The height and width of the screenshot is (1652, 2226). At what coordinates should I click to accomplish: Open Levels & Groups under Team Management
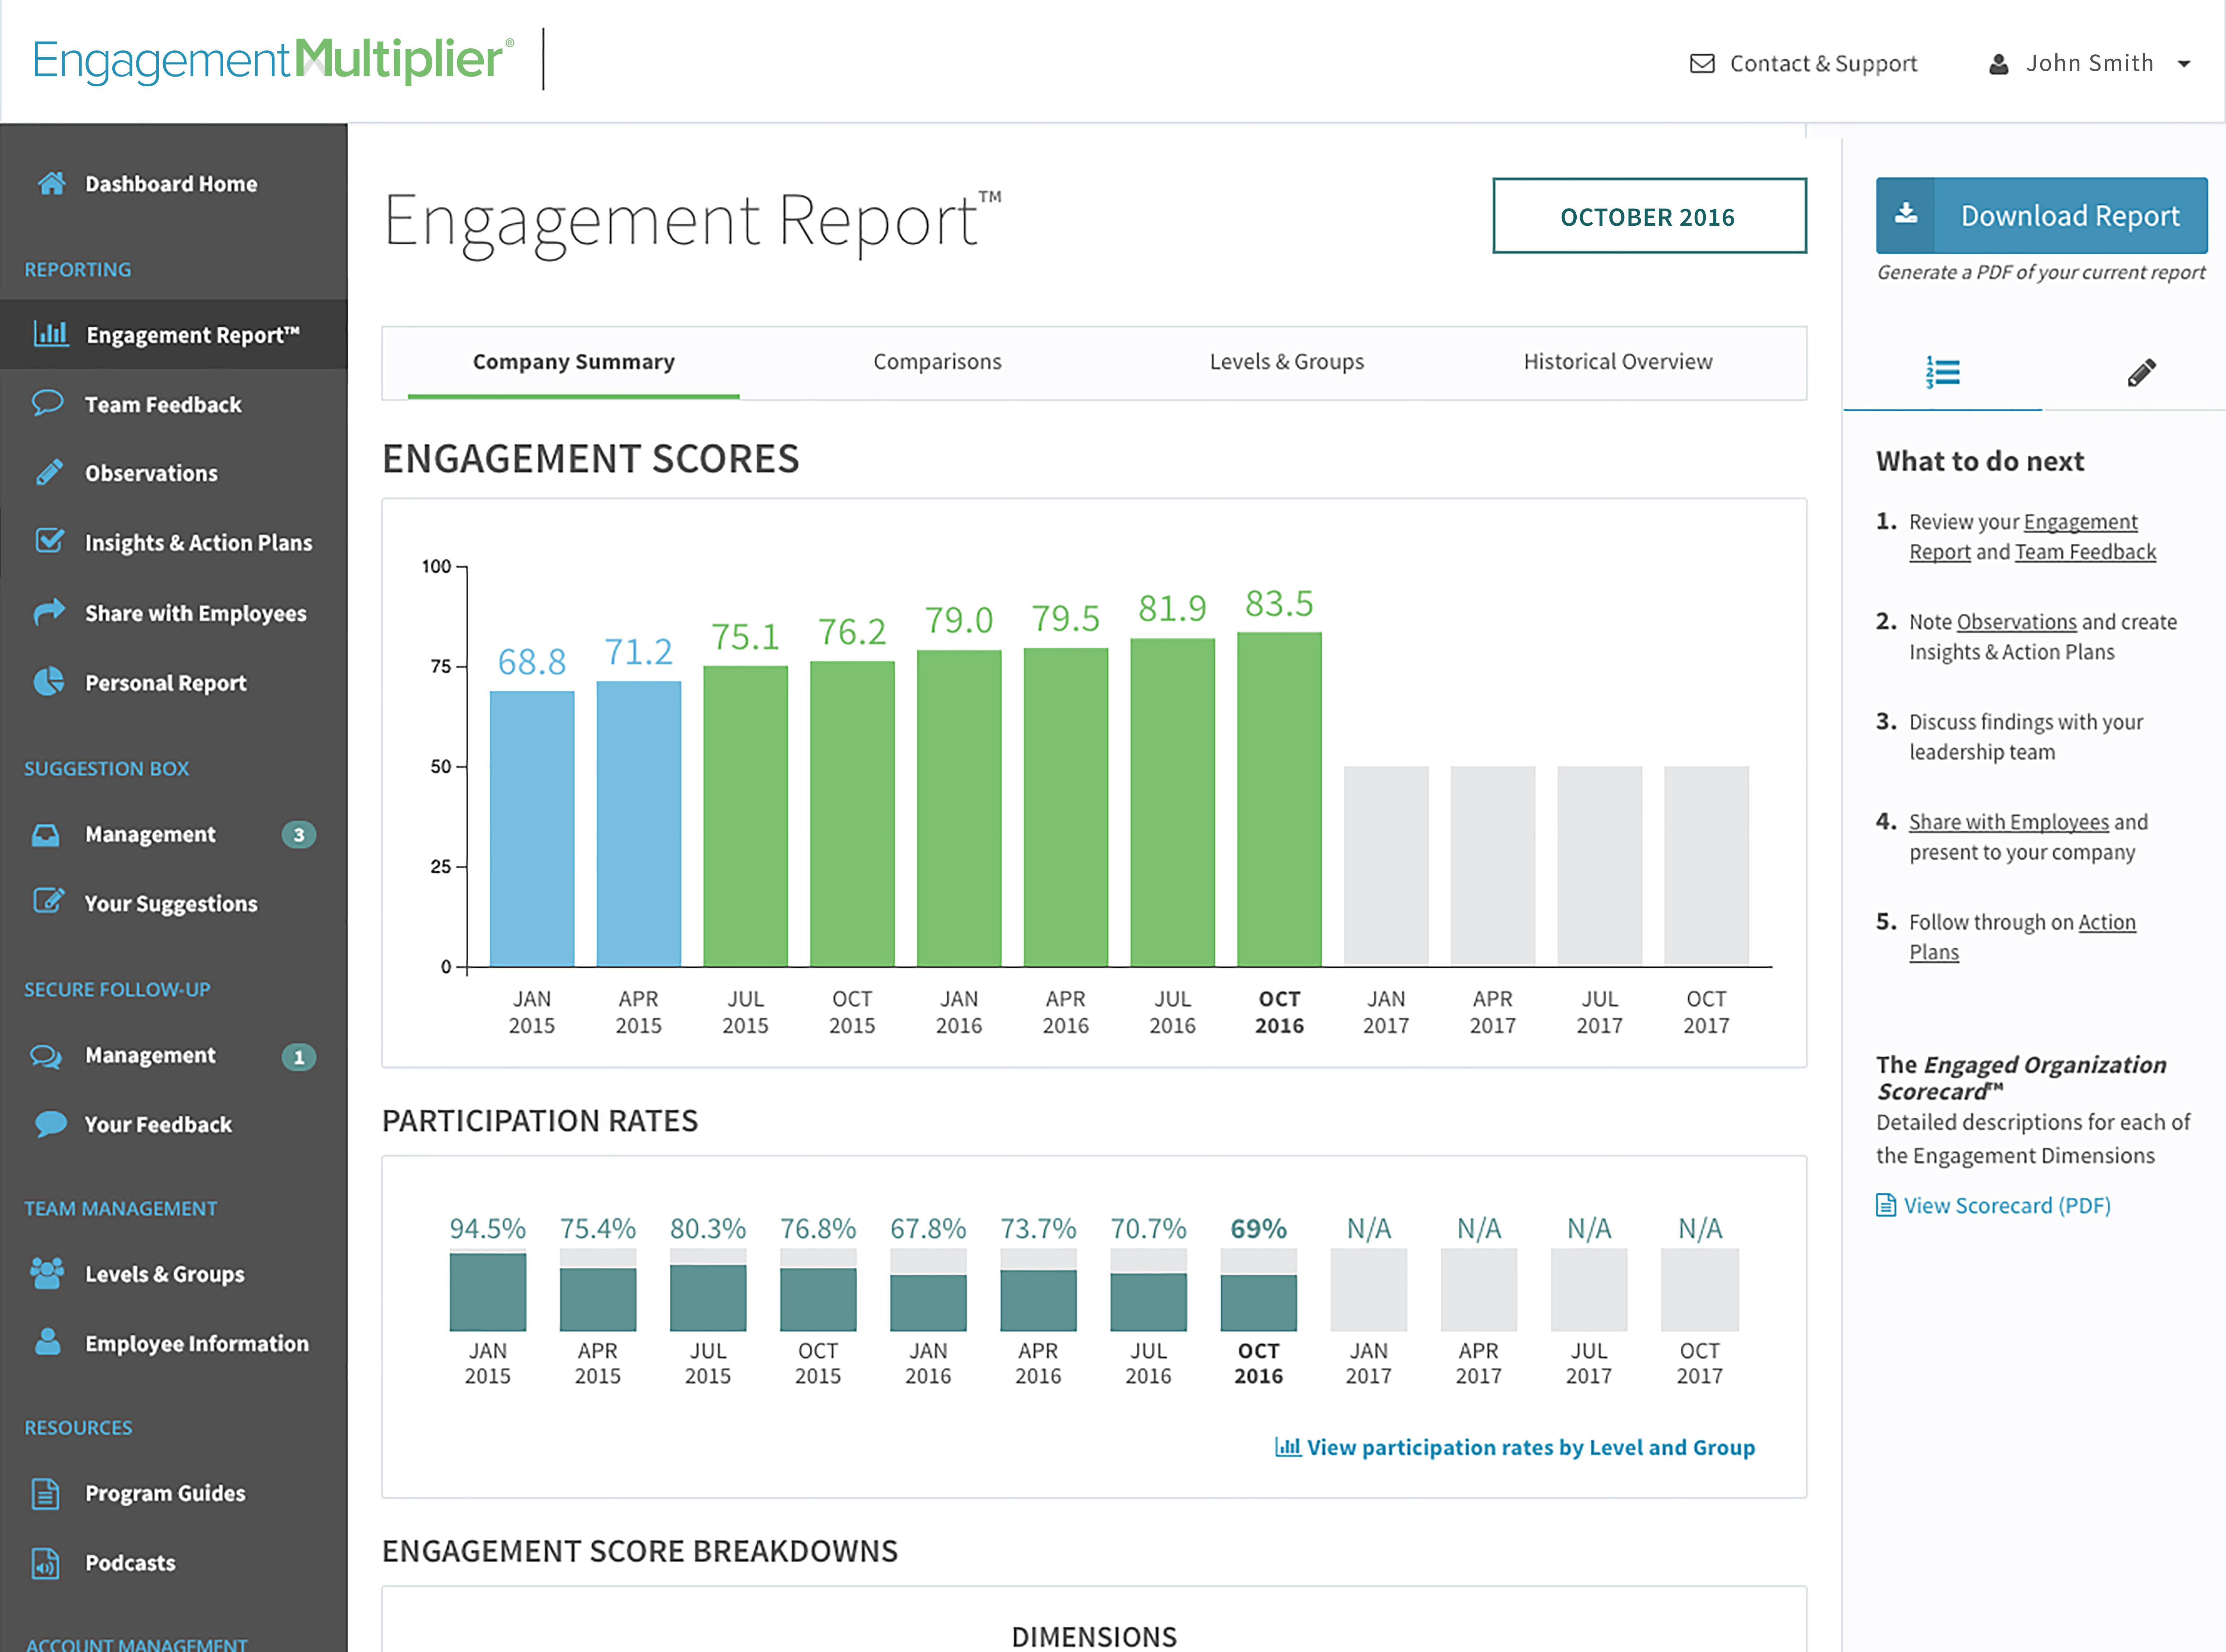coord(163,1274)
